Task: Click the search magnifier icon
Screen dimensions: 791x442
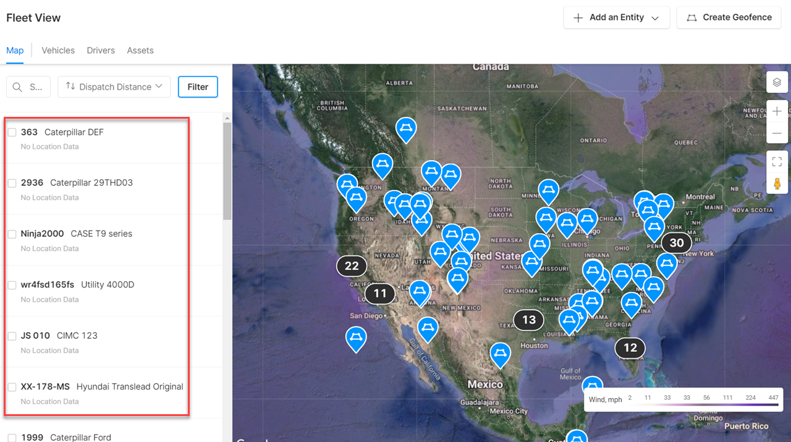Action: coord(18,87)
